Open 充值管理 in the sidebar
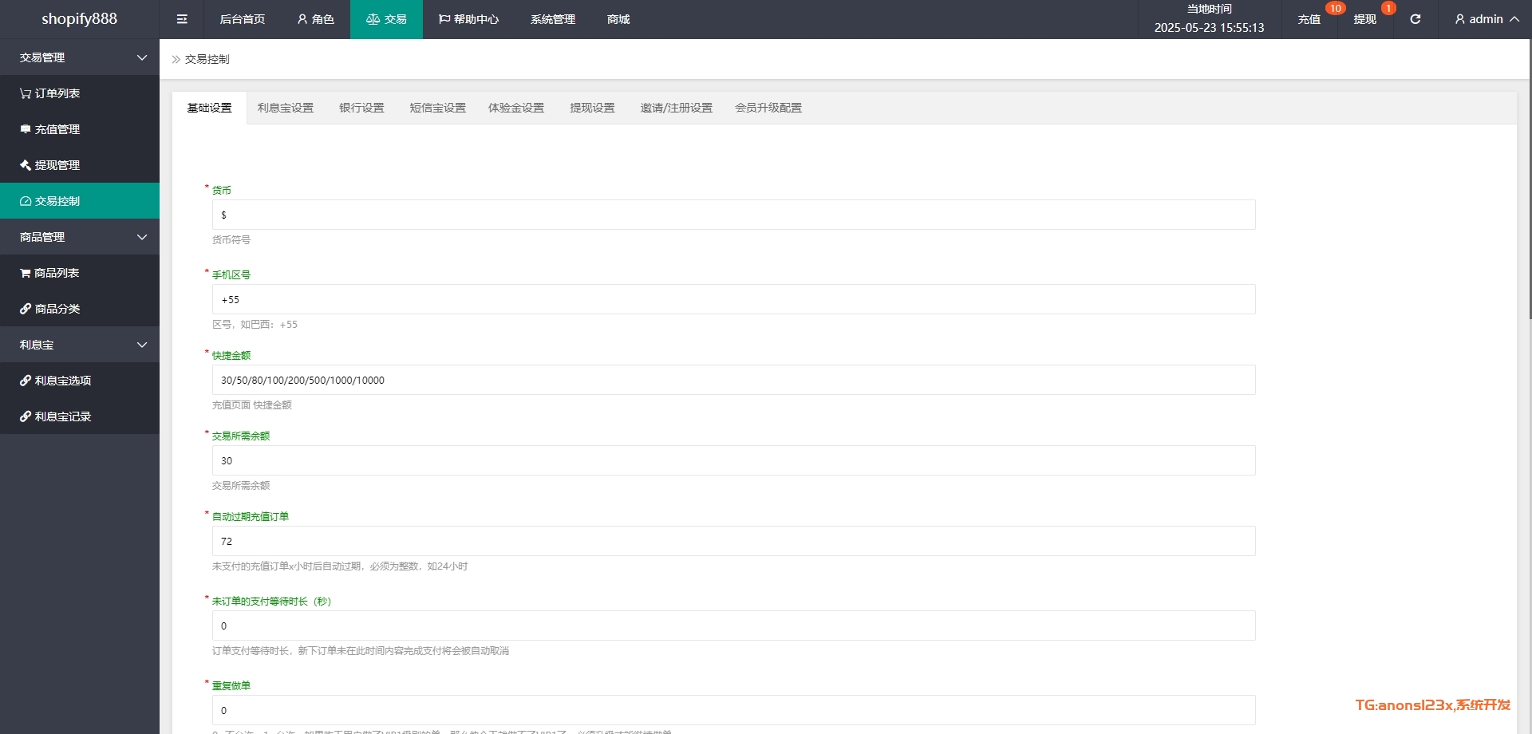This screenshot has height=734, width=1532. [80, 129]
